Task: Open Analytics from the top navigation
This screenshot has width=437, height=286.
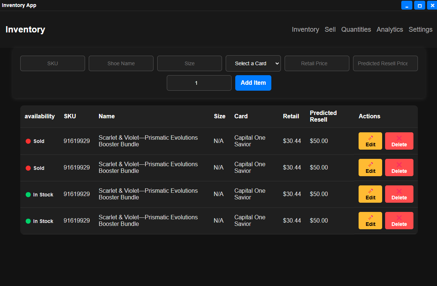Action: pos(390,29)
